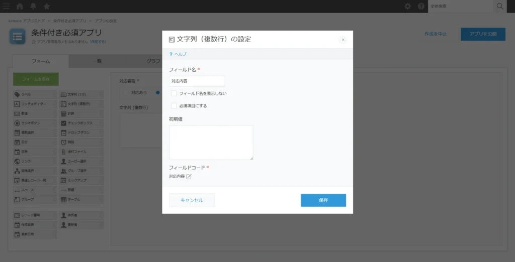Select ユーザー選択 field in palette
The height and width of the screenshot is (262, 515).
pos(81,161)
